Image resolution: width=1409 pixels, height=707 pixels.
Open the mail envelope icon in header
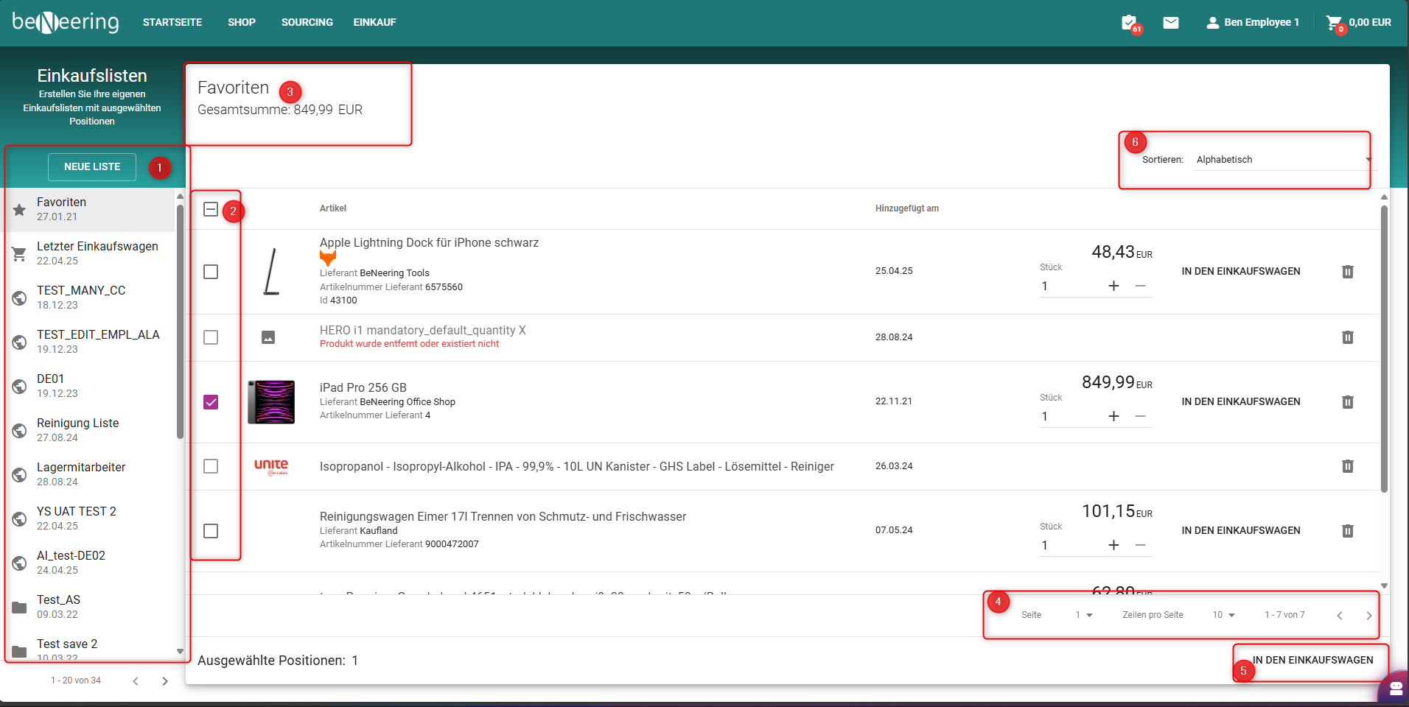click(1170, 23)
